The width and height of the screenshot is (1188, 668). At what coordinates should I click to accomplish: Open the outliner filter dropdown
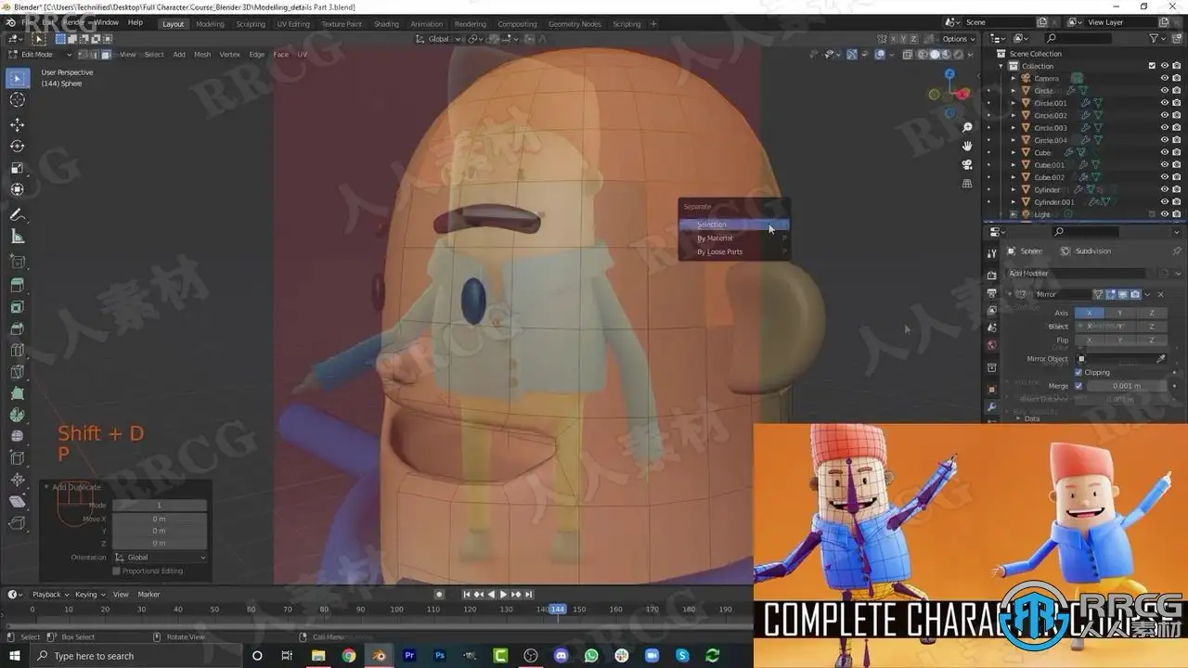tap(1158, 38)
